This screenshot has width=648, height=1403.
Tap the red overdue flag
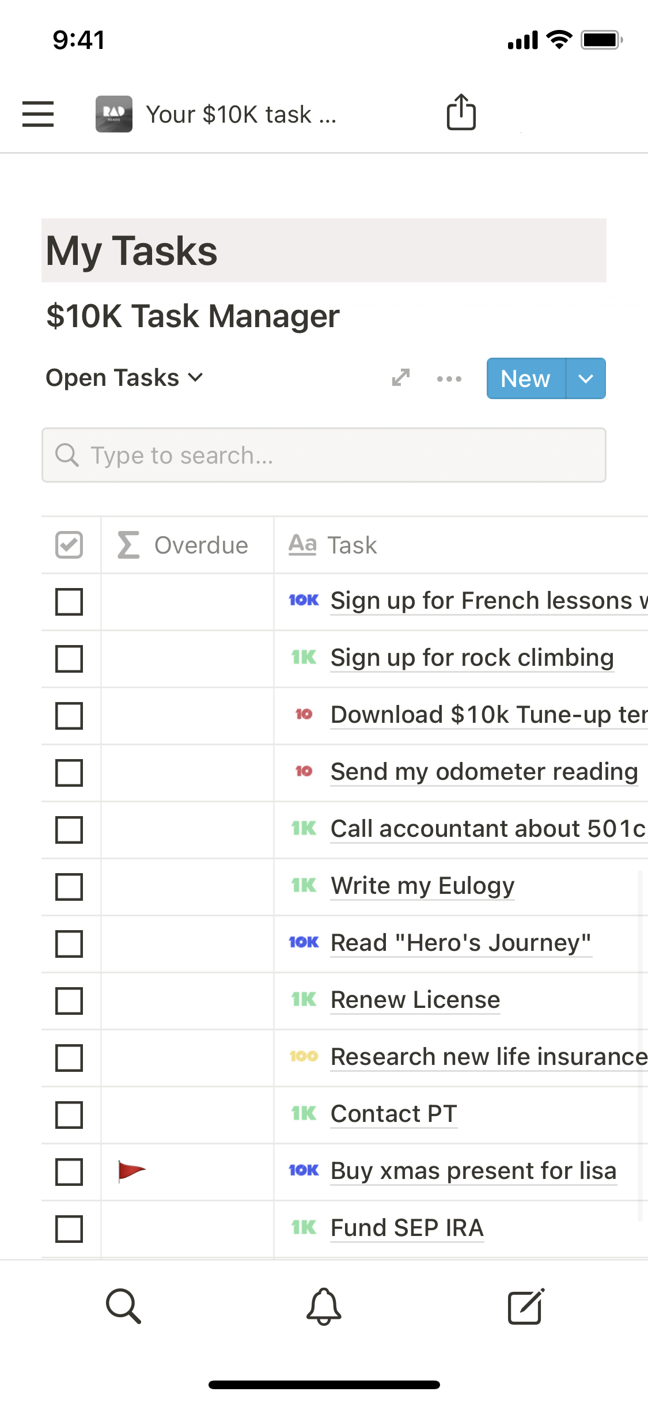coord(131,1171)
